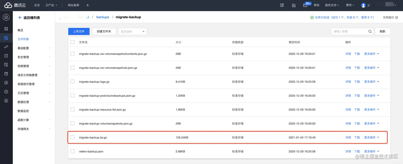Click the 创建文件夹 button

click(x=104, y=31)
